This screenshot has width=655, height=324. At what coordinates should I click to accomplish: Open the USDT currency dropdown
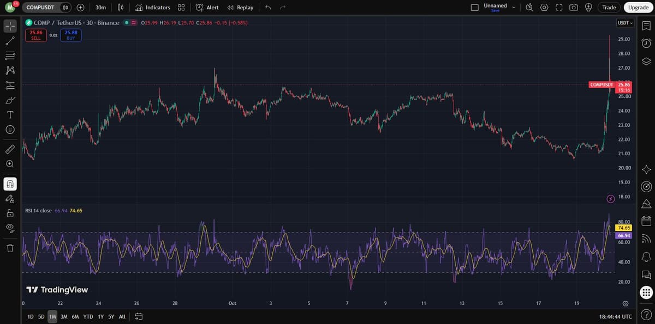(x=625, y=23)
